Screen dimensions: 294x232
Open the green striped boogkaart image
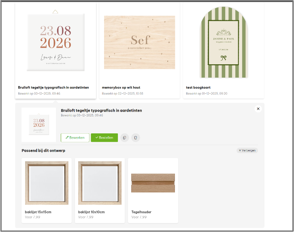(223, 42)
